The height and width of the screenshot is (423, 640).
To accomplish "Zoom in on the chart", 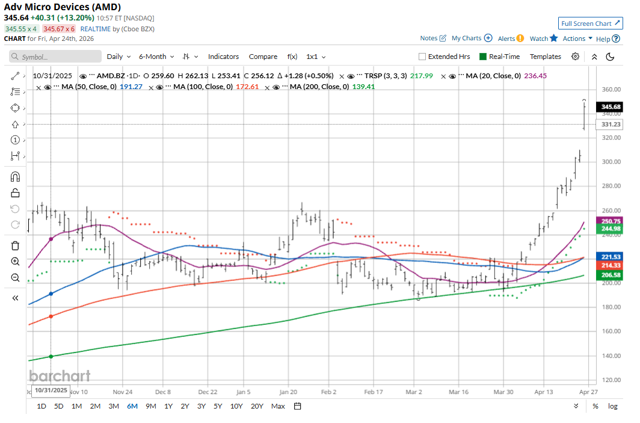I will click(x=15, y=262).
